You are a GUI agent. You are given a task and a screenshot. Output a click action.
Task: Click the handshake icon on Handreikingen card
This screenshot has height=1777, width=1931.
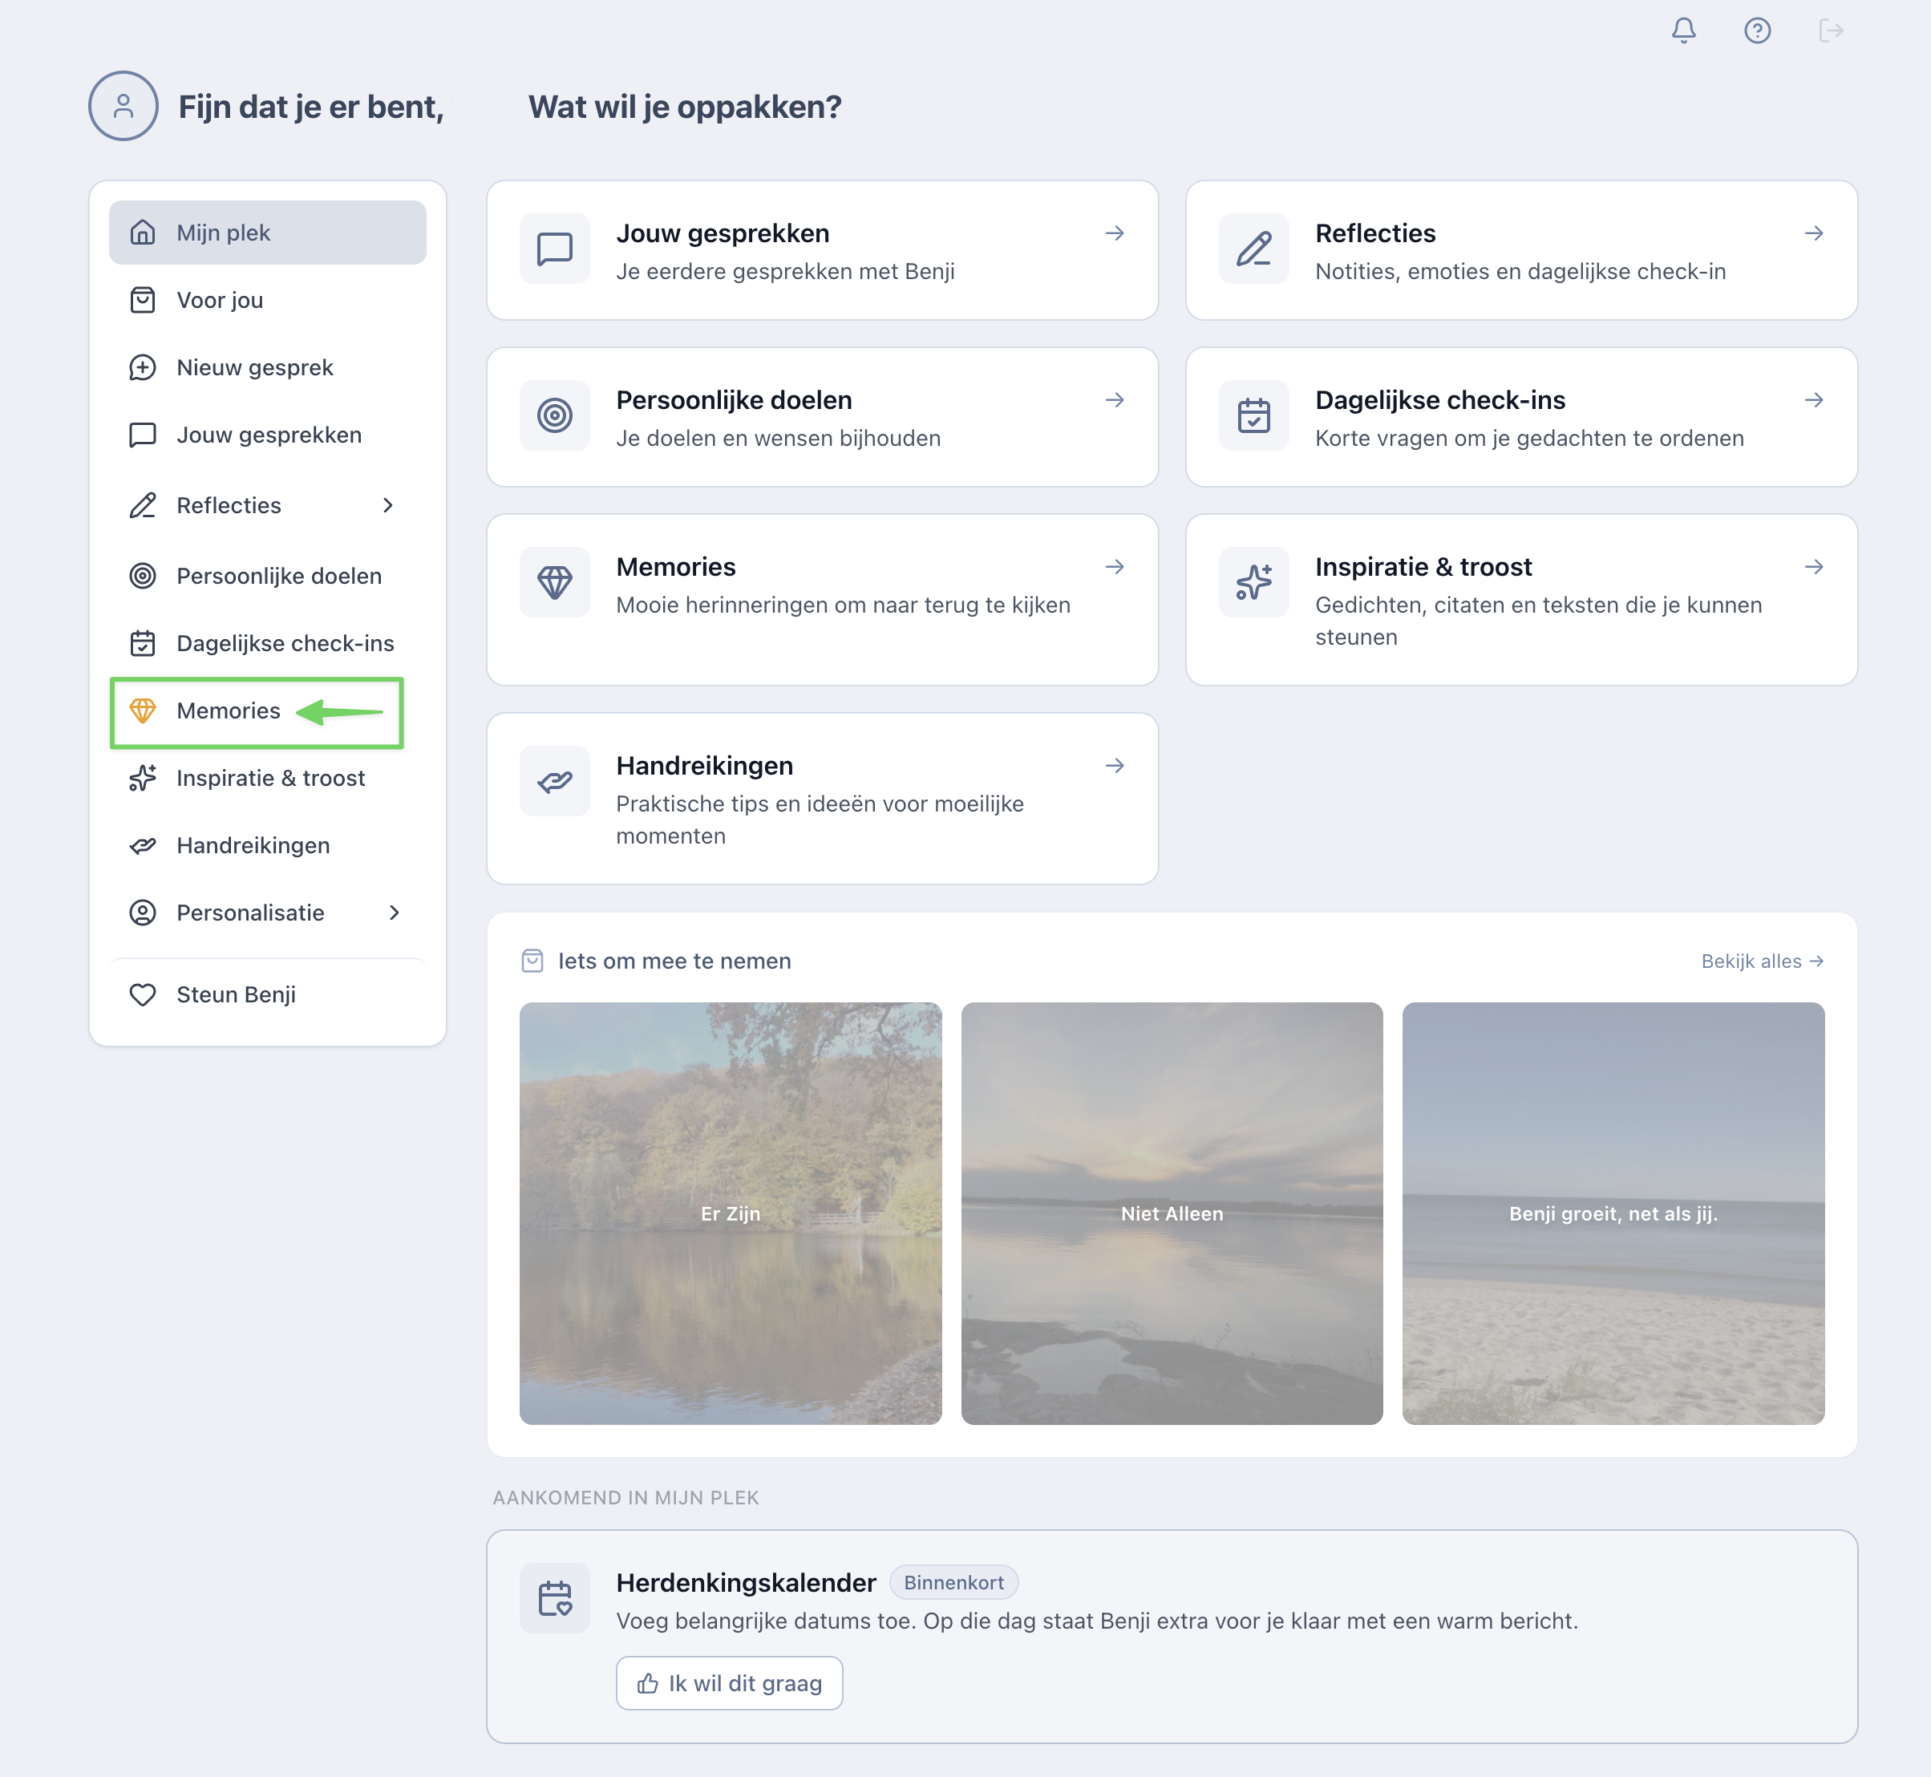click(555, 781)
